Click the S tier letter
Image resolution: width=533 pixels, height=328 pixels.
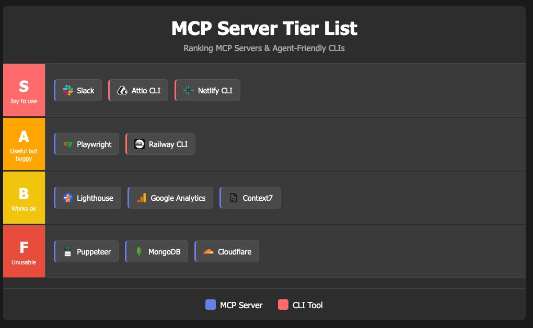[x=24, y=86]
